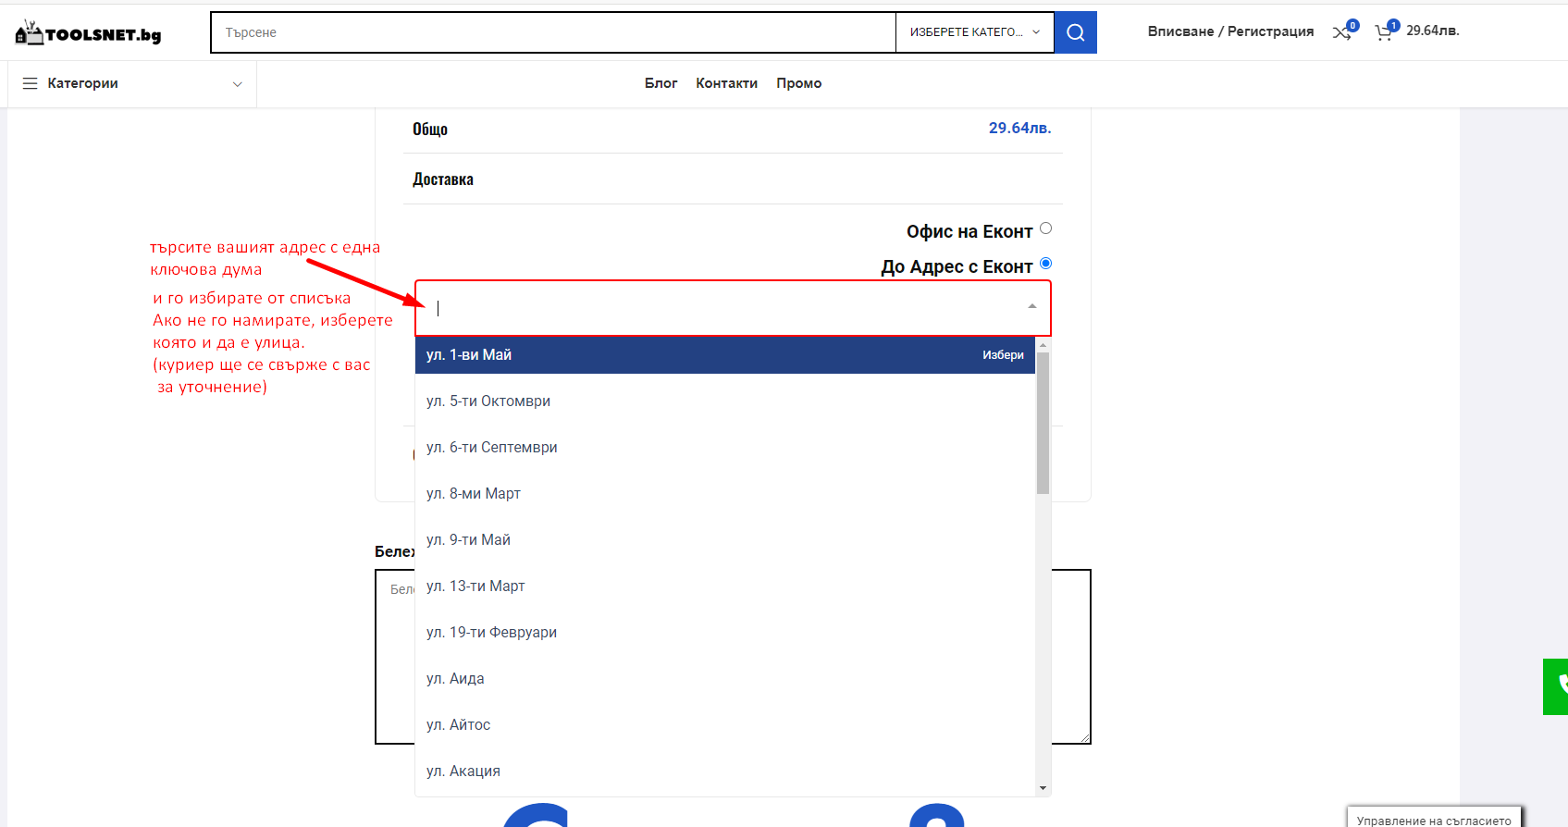The height and width of the screenshot is (827, 1568).
Task: Click scrollbar up arrow in street list
Action: click(1043, 345)
